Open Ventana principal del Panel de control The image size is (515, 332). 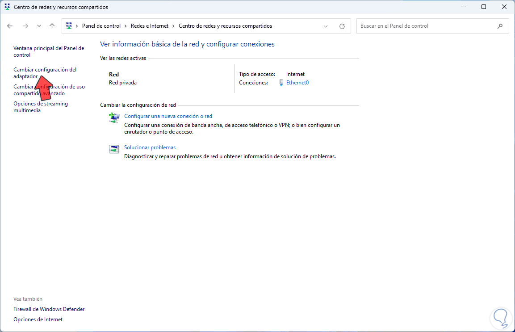click(x=49, y=51)
